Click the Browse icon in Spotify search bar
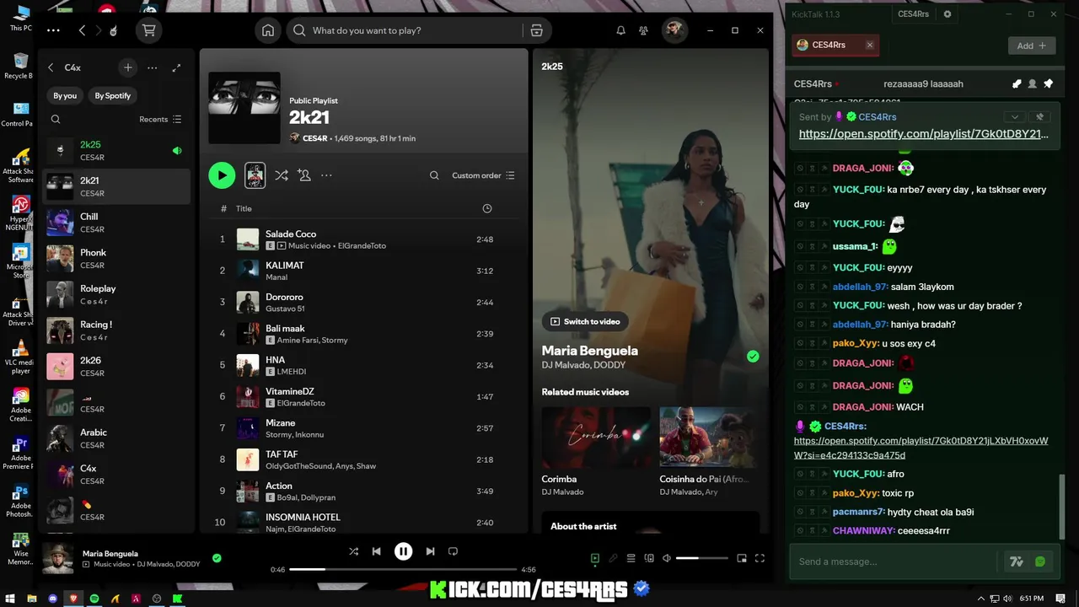 tap(536, 30)
